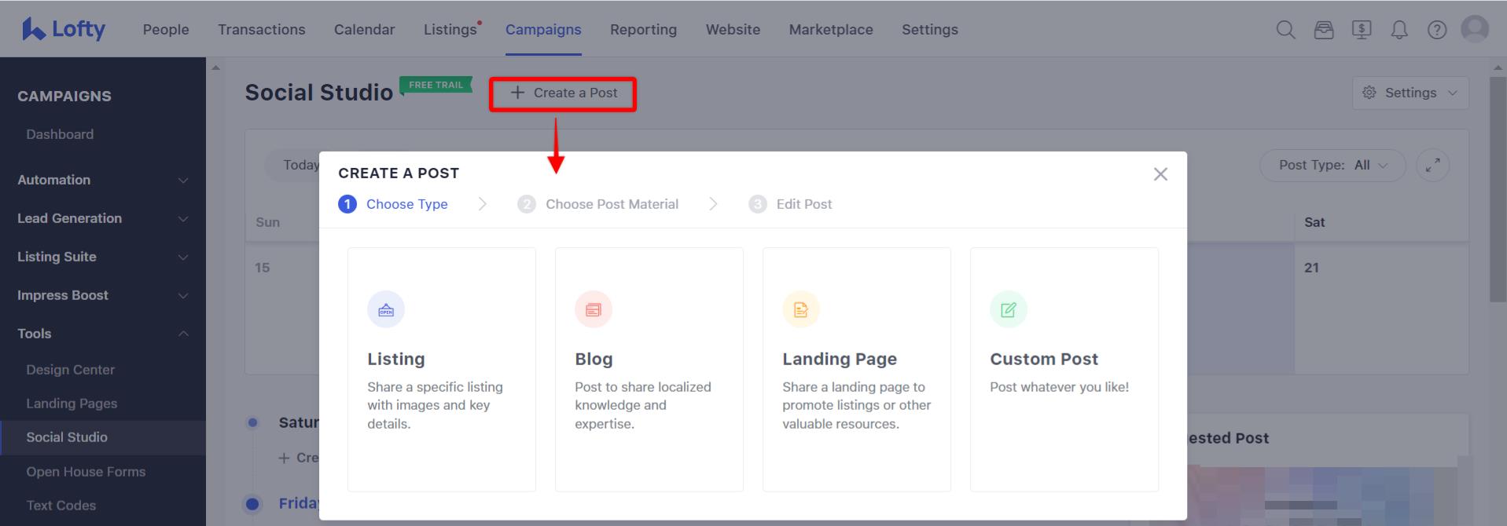Screen dimensions: 1507x526
Task: Open the inbox tray icon
Action: [x=1324, y=30]
